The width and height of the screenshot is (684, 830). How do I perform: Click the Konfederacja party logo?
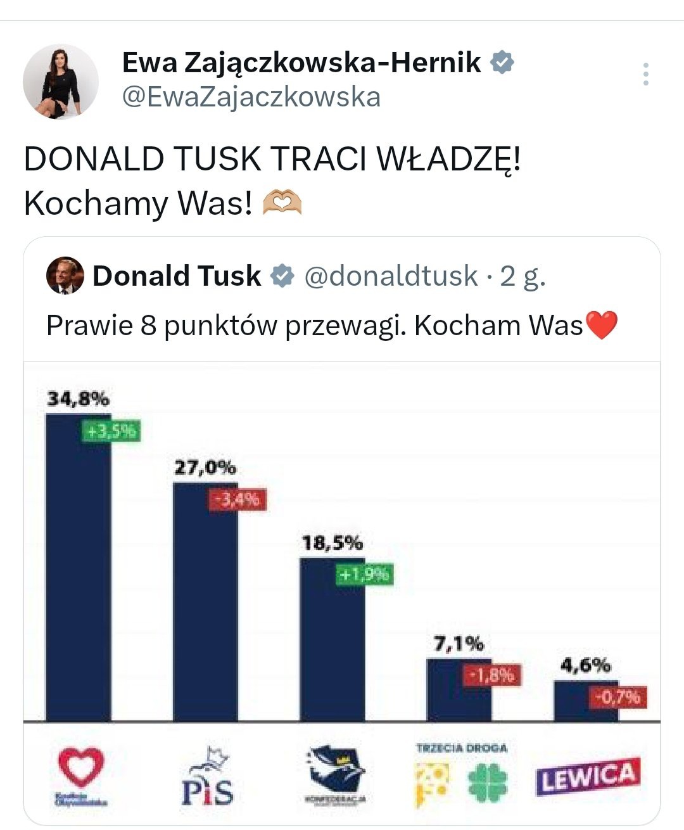click(x=336, y=774)
